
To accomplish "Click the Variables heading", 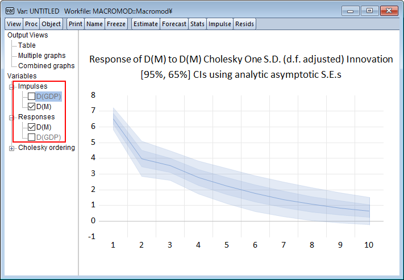I will tap(22, 76).
